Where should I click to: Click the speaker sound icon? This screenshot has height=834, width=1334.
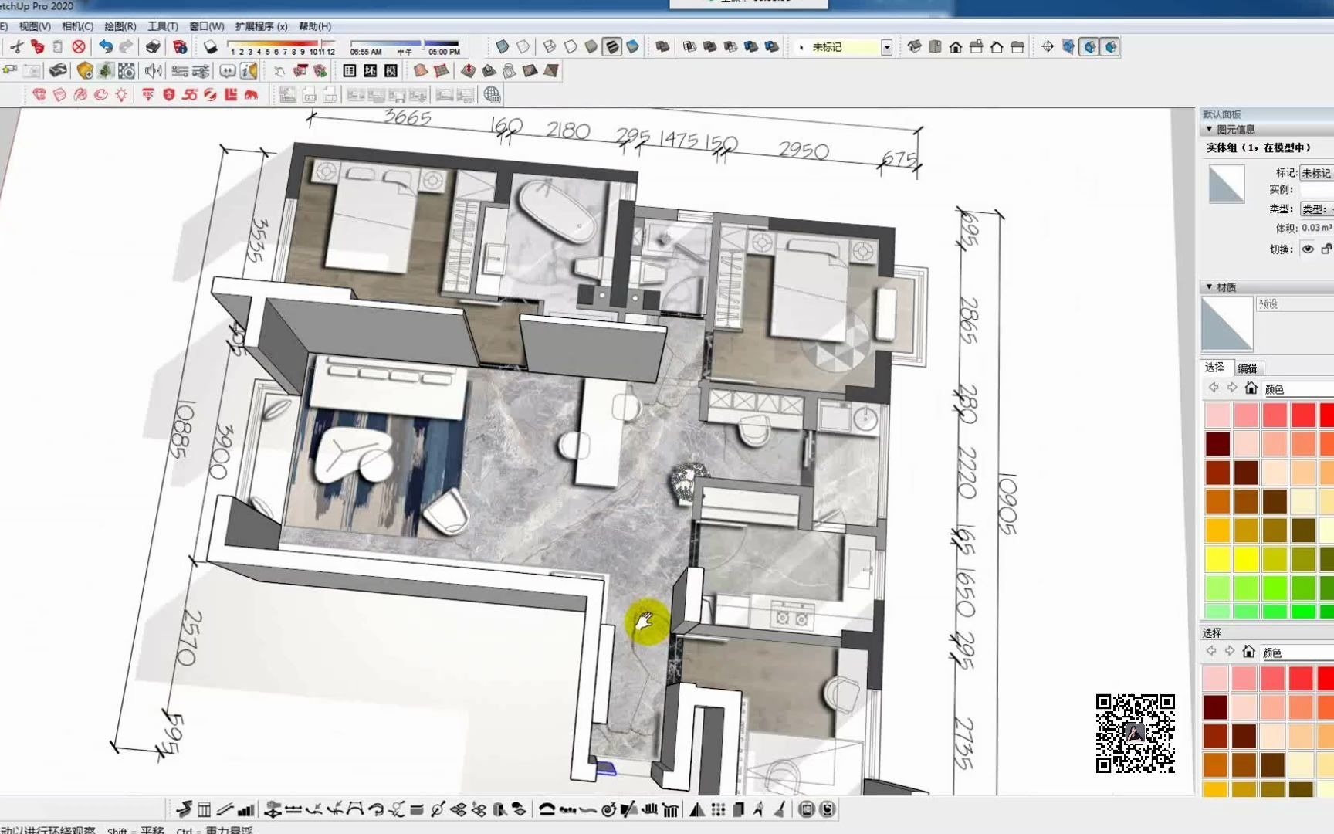coord(154,71)
